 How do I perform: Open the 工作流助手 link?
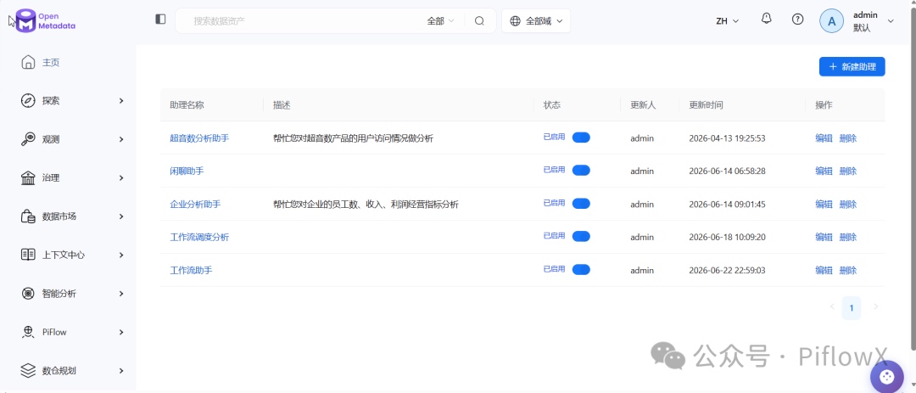[191, 271]
